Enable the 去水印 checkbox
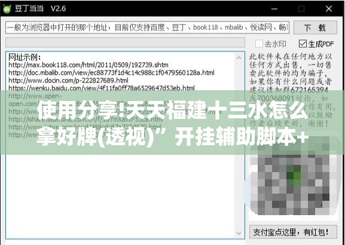This screenshot has width=345, height=245. (259, 44)
